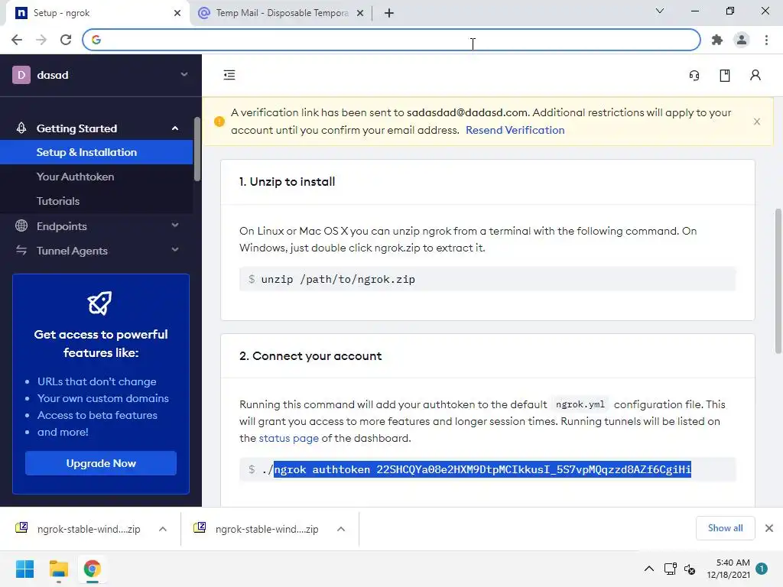Open the support headset icon

click(x=694, y=76)
